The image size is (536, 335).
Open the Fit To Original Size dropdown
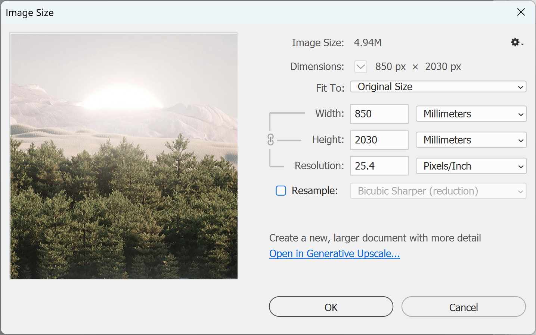(x=438, y=87)
